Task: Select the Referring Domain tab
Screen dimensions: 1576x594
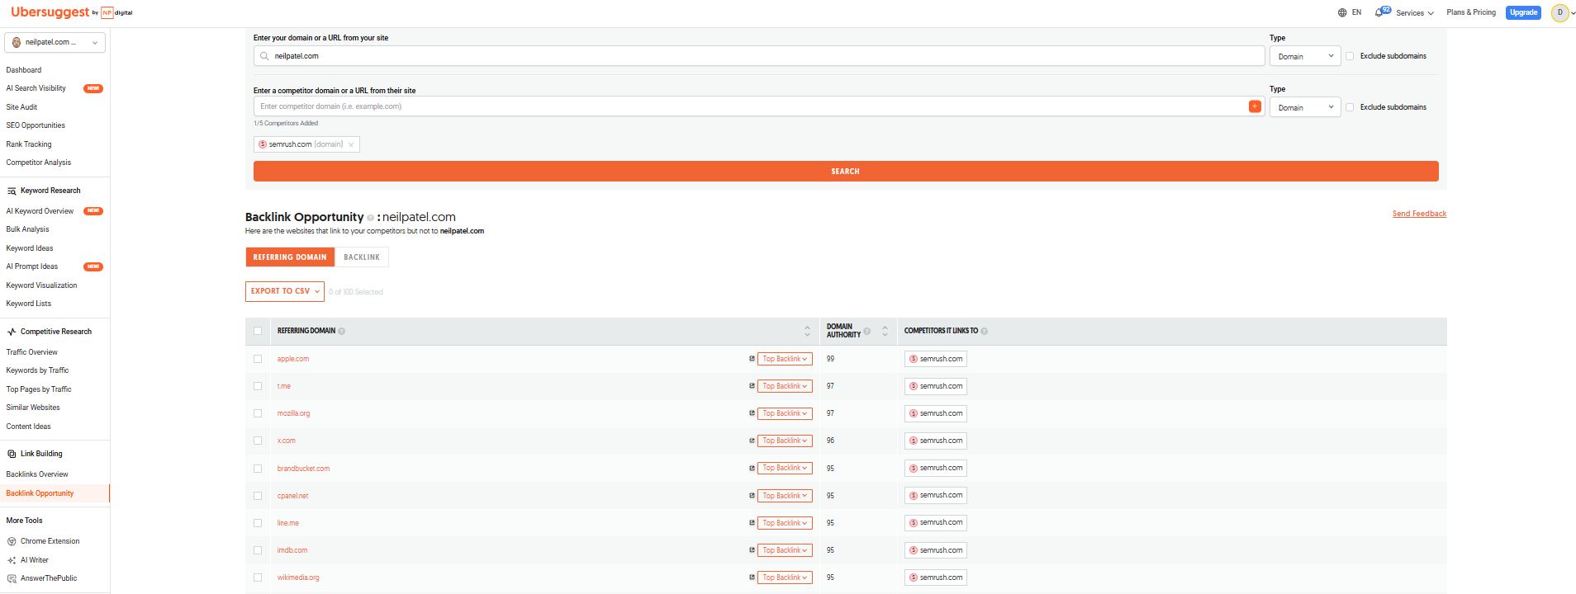Action: click(x=290, y=257)
